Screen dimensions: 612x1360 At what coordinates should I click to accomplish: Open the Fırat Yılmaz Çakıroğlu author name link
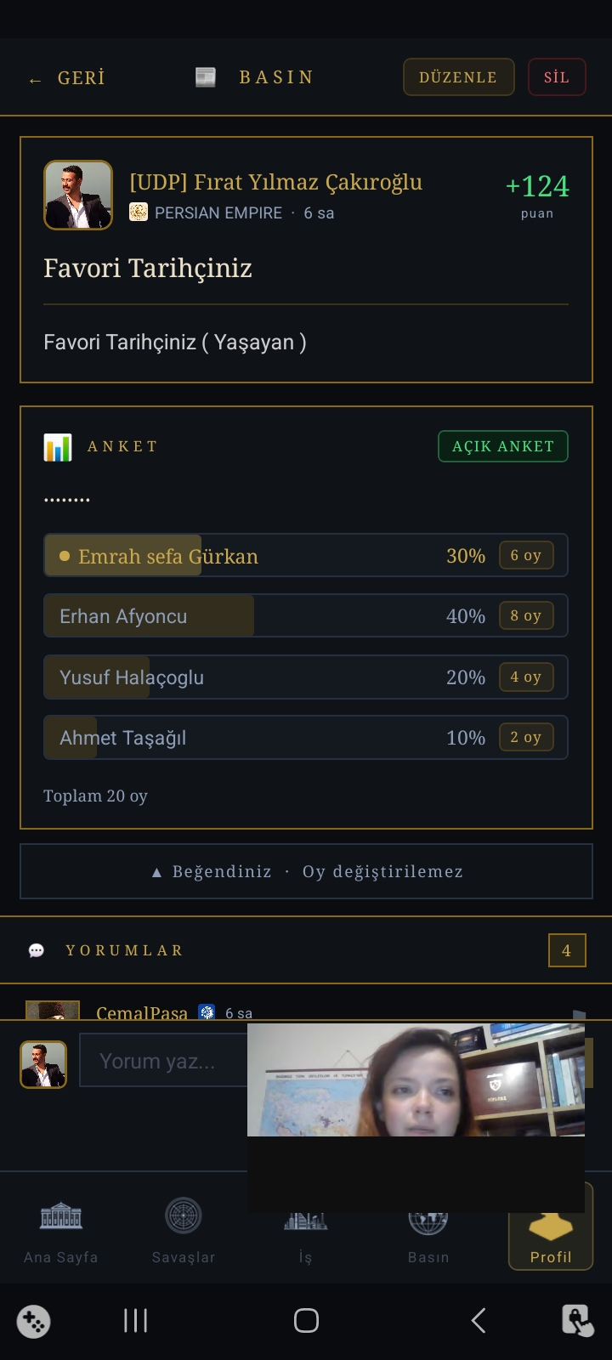[x=275, y=182]
